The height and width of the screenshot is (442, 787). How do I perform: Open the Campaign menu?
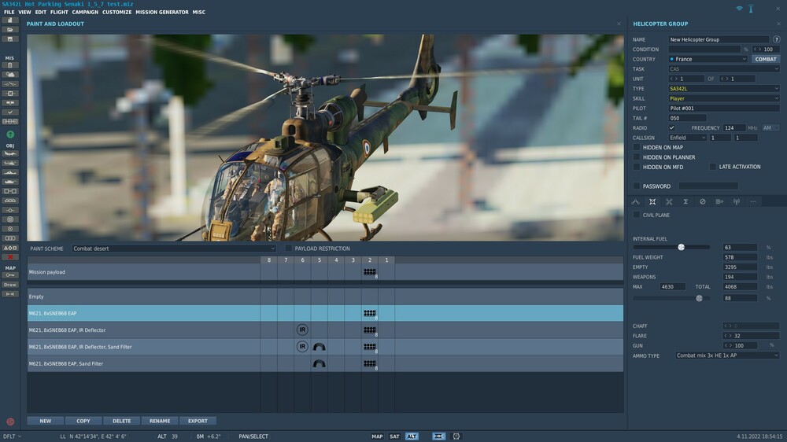tap(85, 13)
